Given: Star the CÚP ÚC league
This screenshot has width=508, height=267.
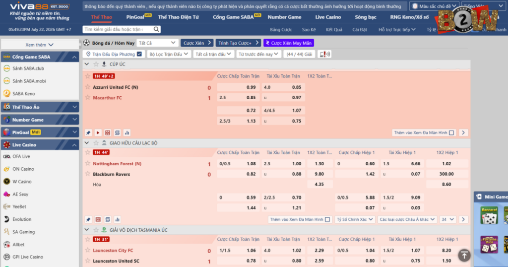Looking at the screenshot, I should [96, 64].
